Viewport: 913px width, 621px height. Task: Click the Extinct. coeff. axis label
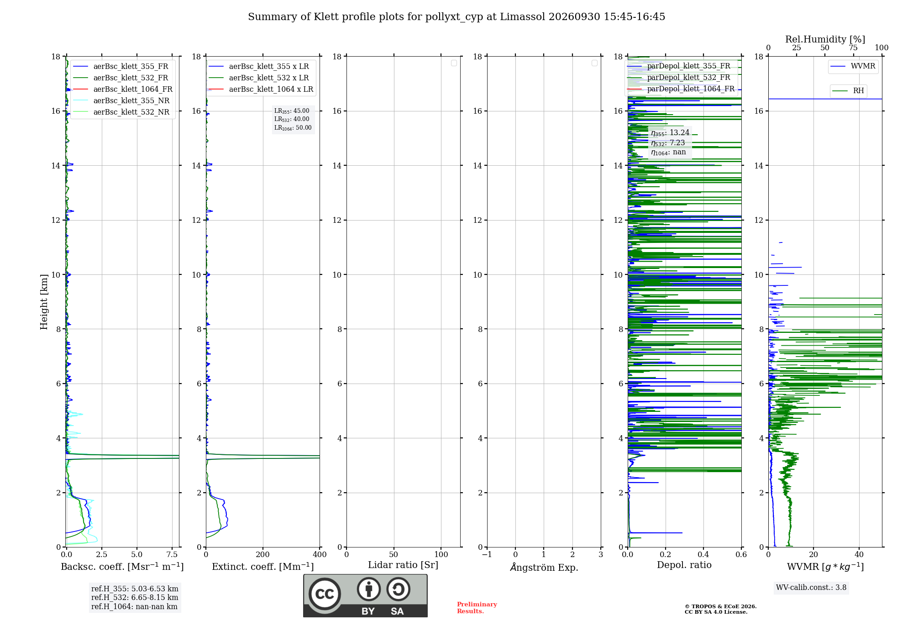pyautogui.click(x=263, y=567)
